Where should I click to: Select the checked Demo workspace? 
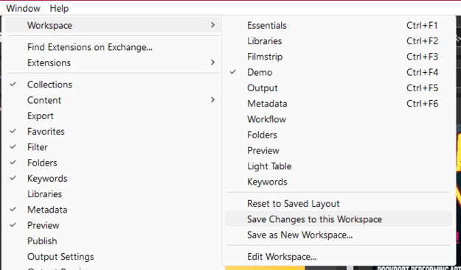coord(339,72)
